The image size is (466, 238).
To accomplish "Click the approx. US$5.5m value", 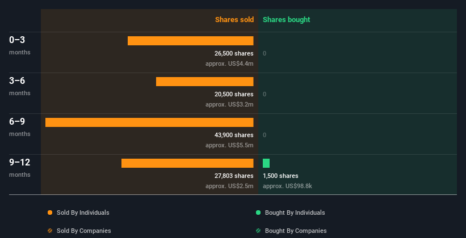I will (229, 145).
